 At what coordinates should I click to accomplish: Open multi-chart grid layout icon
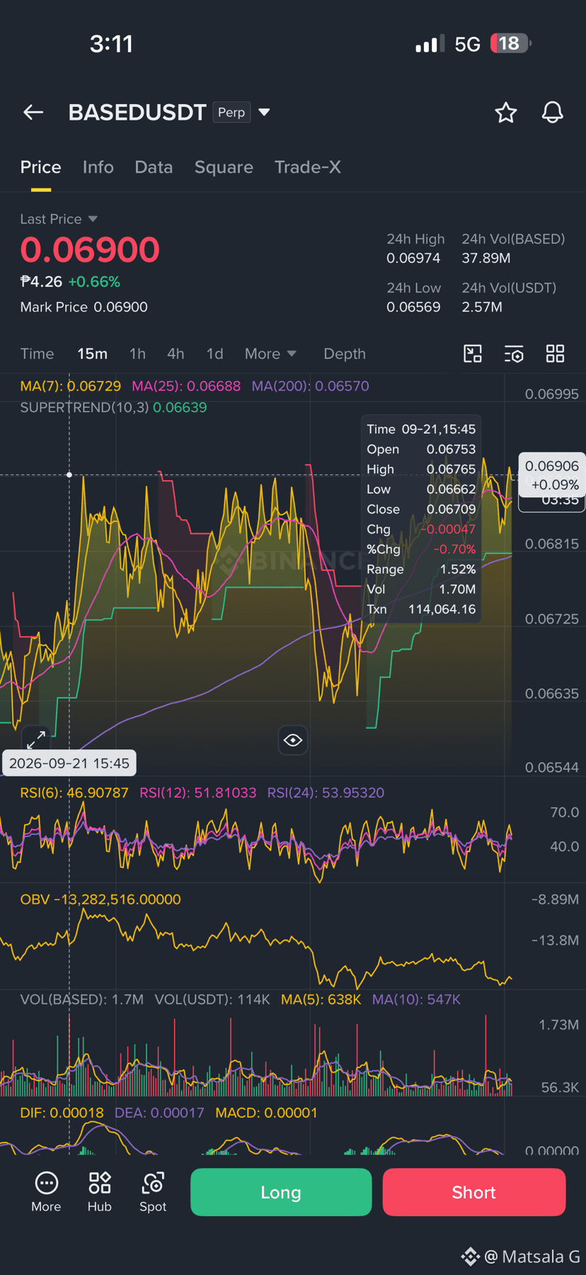(556, 353)
